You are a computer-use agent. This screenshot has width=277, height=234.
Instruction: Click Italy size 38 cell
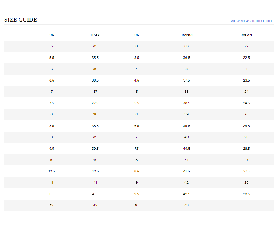95,114
